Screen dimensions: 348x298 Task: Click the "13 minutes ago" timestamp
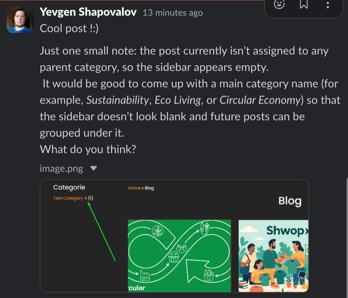point(173,13)
